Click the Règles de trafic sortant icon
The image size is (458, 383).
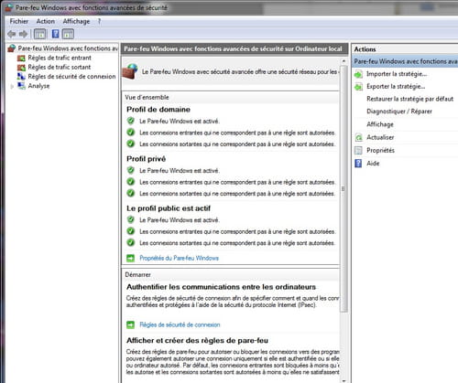pos(21,68)
